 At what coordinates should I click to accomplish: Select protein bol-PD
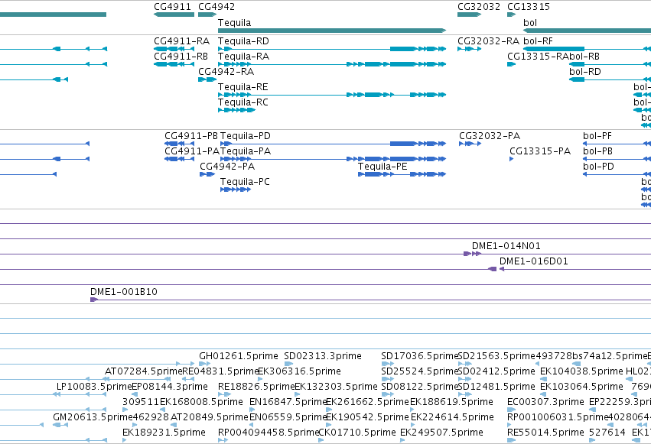click(617, 174)
